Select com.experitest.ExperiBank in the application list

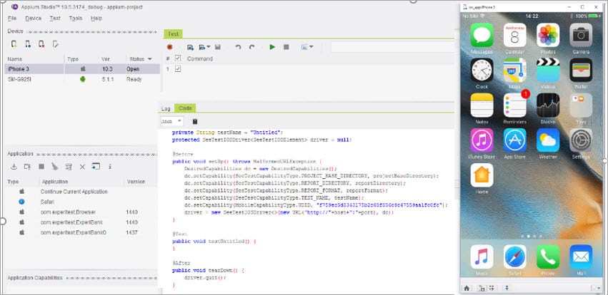[x=68, y=222]
